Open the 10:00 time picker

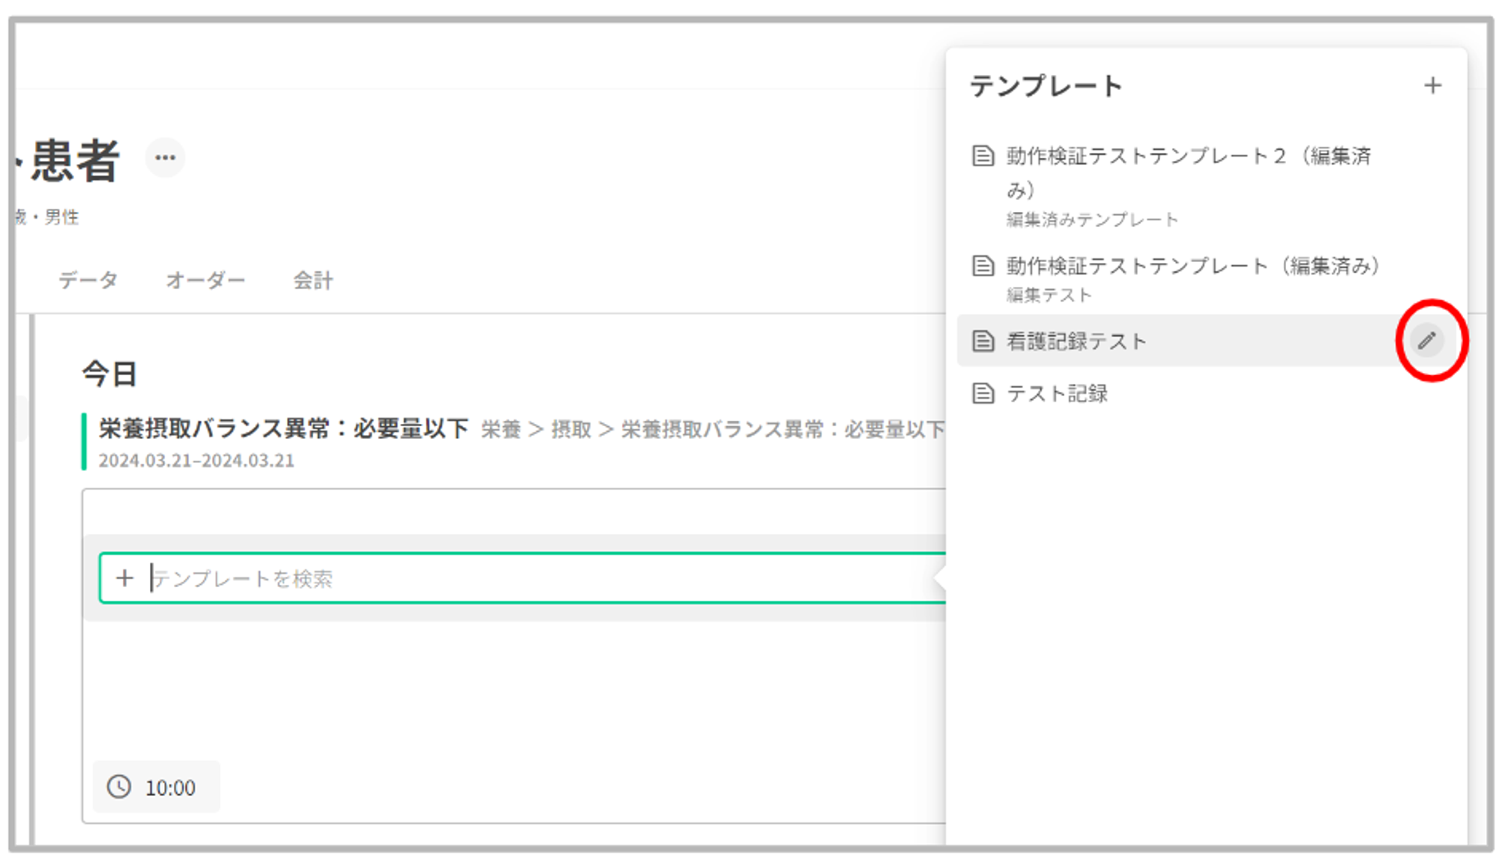point(169,787)
